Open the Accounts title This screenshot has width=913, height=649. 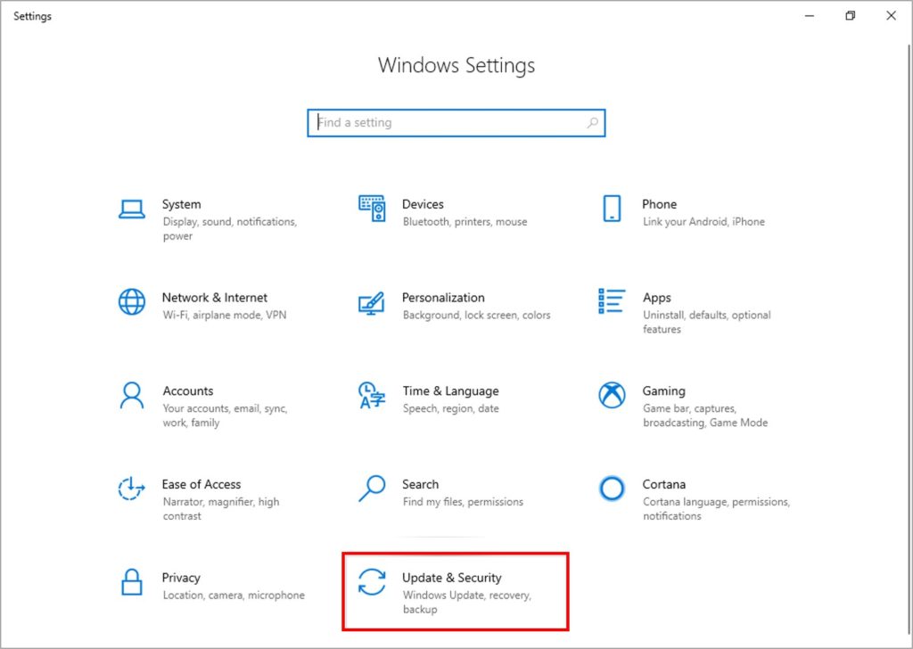coord(188,390)
